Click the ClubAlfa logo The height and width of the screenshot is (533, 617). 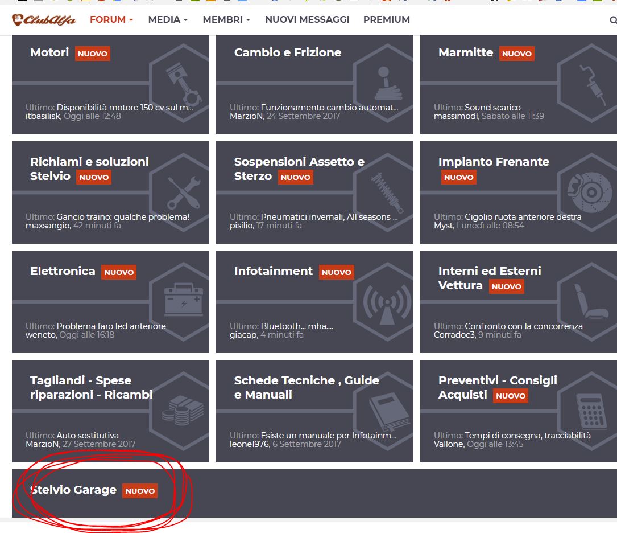click(44, 20)
